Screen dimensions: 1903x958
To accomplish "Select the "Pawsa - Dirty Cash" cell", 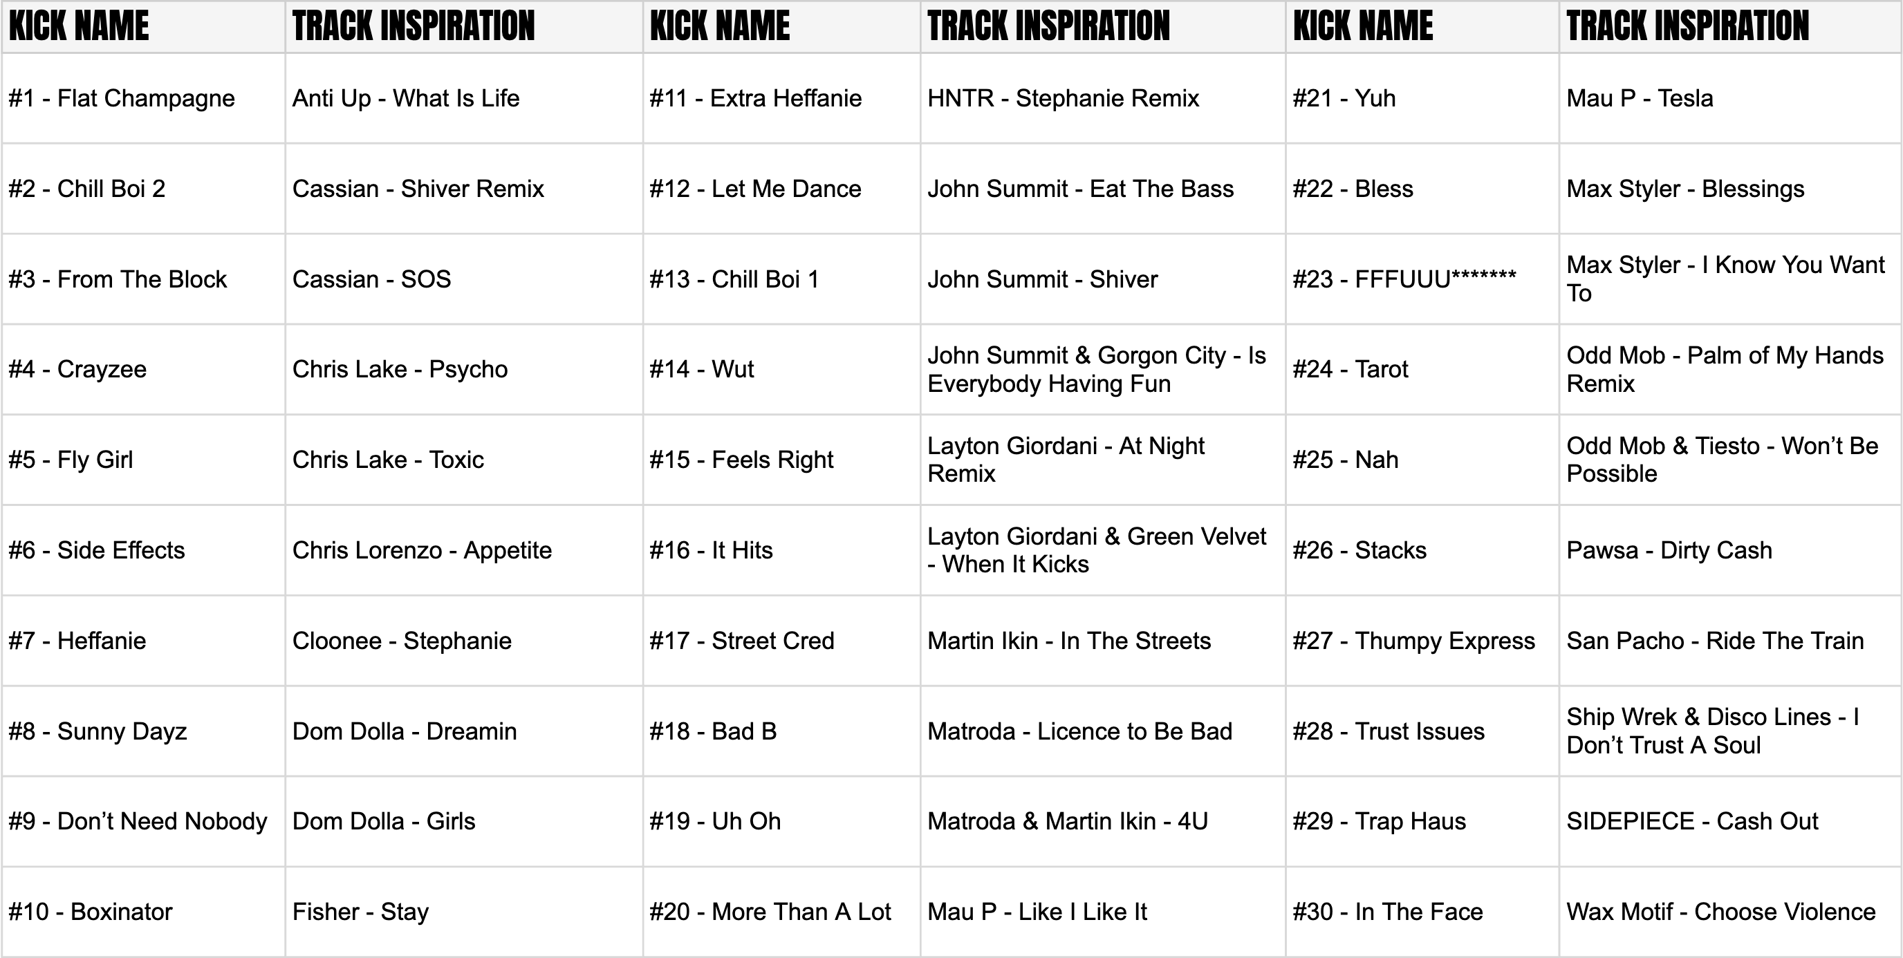I will (x=1669, y=550).
